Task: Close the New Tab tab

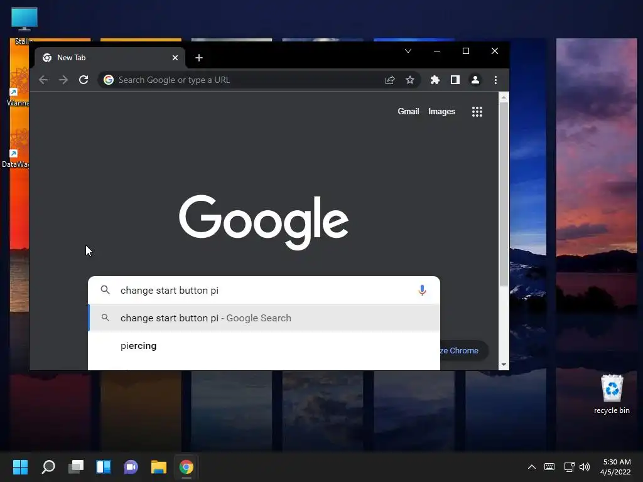Action: tap(175, 58)
